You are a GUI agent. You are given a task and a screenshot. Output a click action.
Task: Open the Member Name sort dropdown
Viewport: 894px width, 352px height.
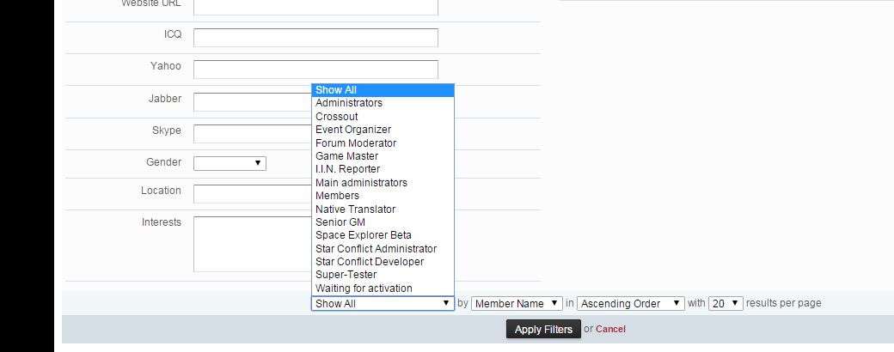pyautogui.click(x=517, y=304)
